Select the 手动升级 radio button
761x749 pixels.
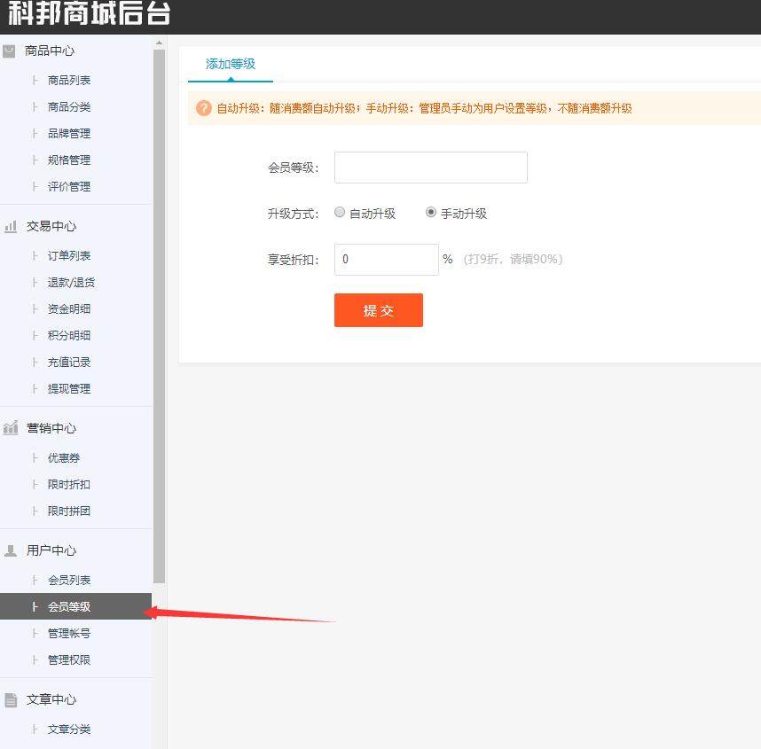pyautogui.click(x=430, y=212)
